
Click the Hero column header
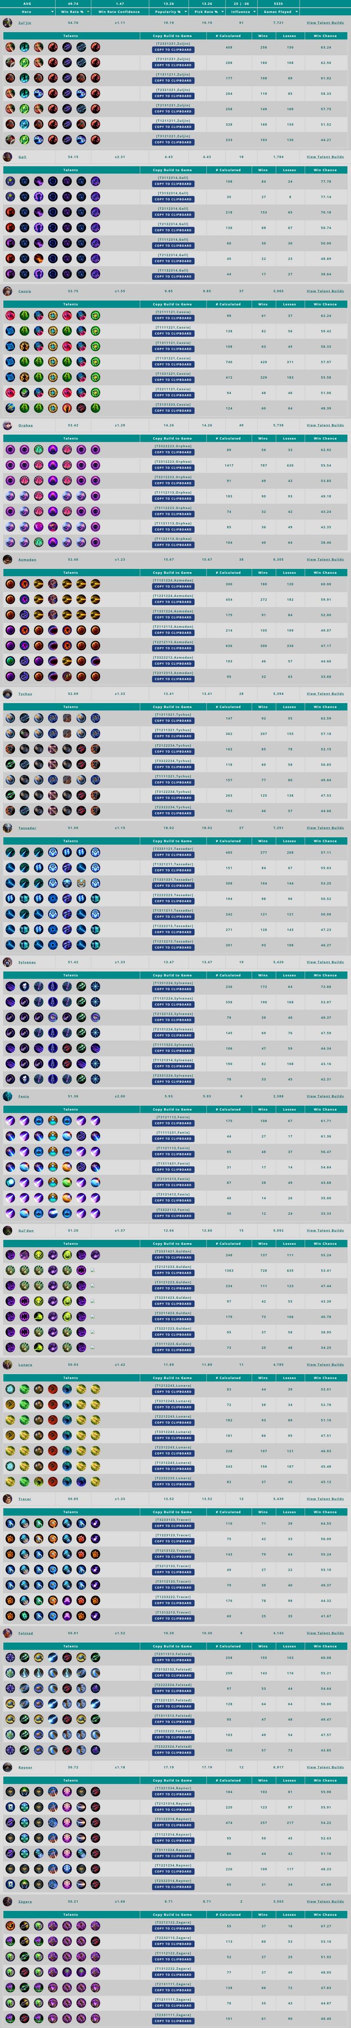(27, 12)
